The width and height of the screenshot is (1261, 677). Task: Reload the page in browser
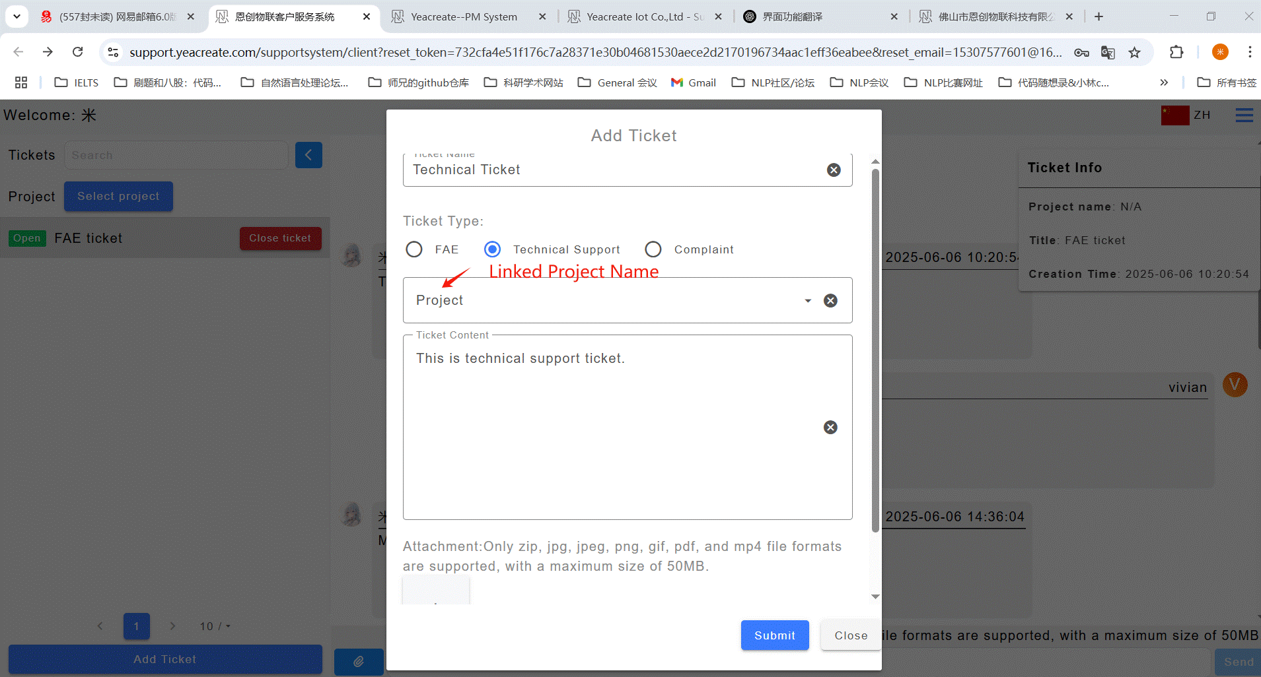tap(78, 52)
